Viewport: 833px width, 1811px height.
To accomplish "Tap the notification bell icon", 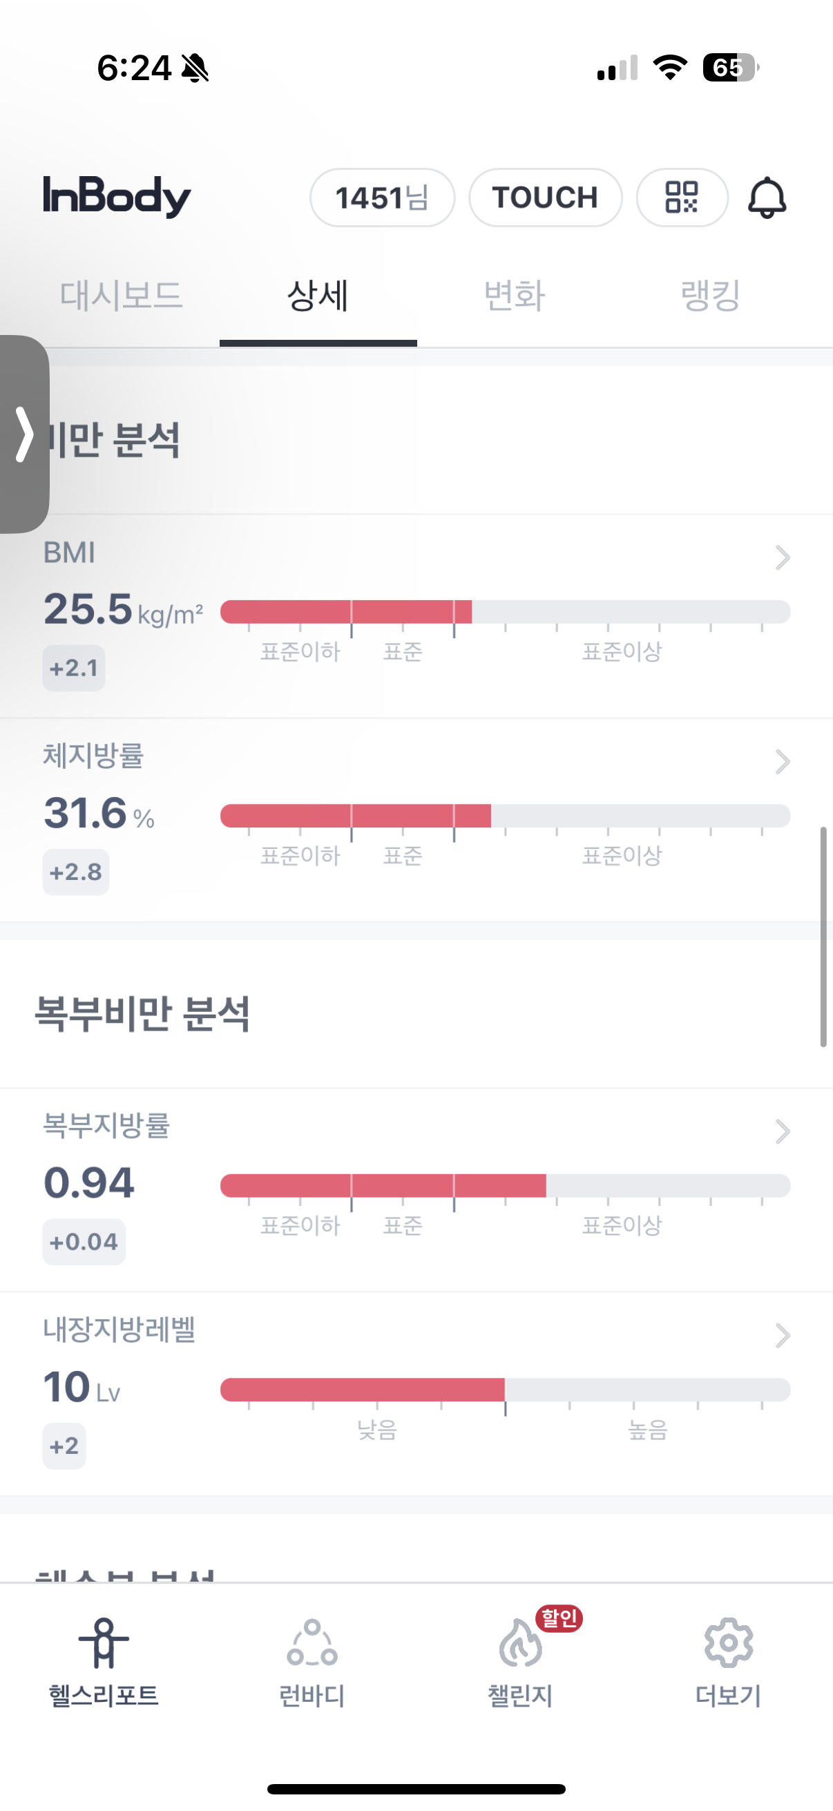I will click(x=766, y=198).
